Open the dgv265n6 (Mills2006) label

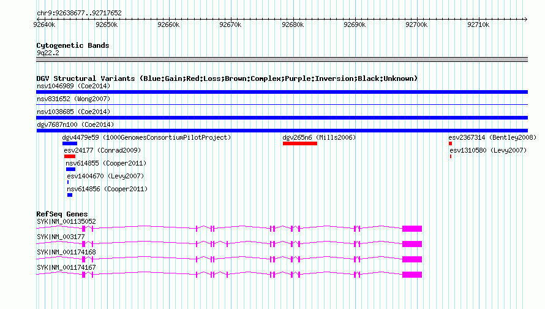[x=320, y=137]
